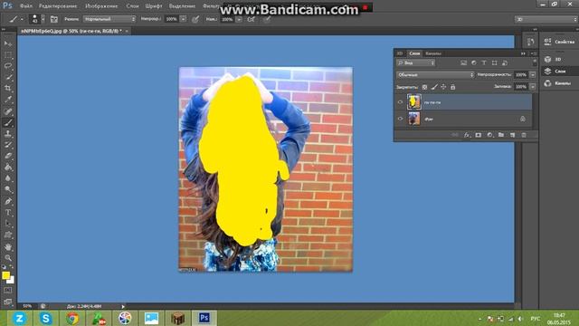Select the Healing Brush tool
Viewport: 579px width, 326px height.
coord(8,111)
